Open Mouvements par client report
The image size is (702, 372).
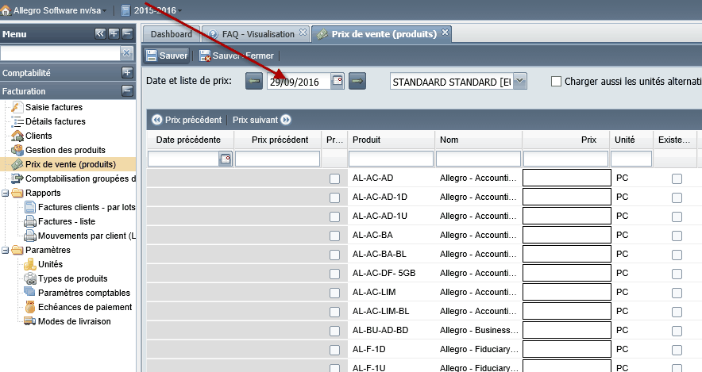(x=87, y=236)
